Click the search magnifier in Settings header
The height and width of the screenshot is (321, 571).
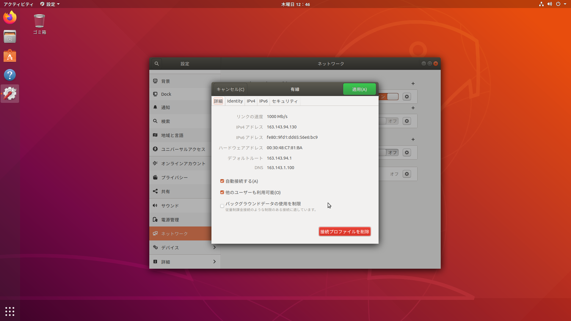coord(157,64)
